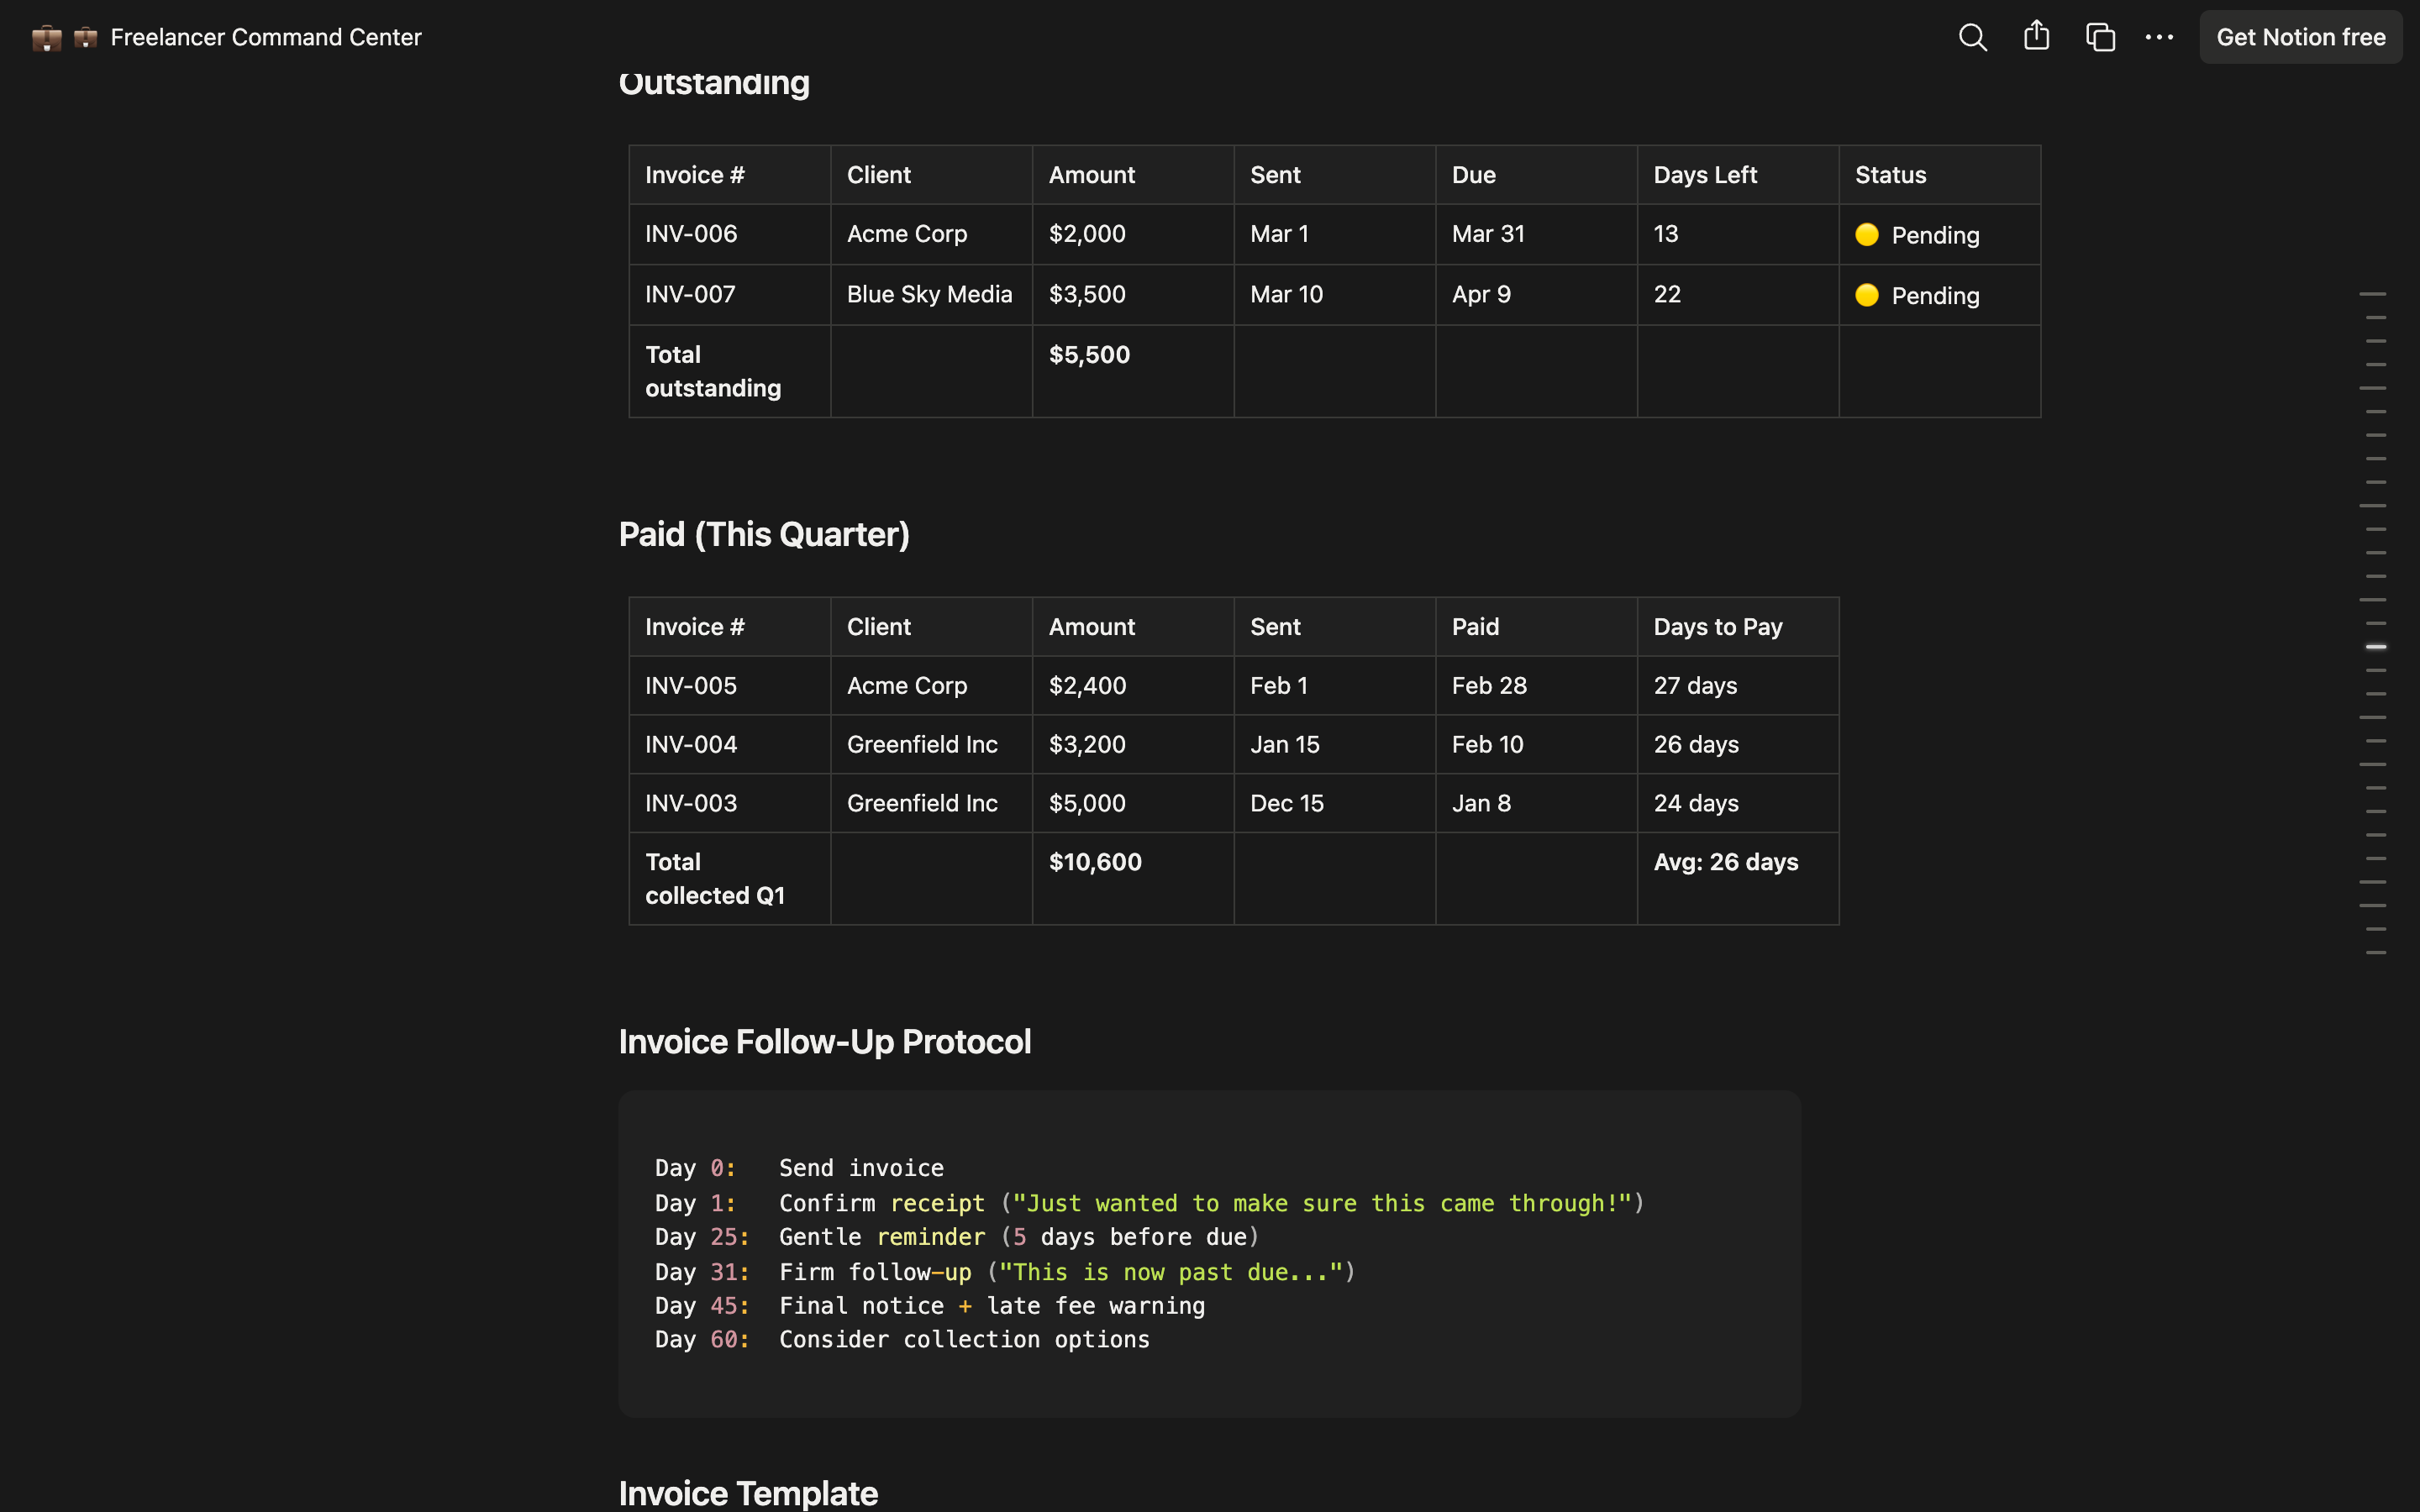Click the Avg: 26 days cell
Image resolution: width=2420 pixels, height=1512 pixels.
click(1738, 878)
